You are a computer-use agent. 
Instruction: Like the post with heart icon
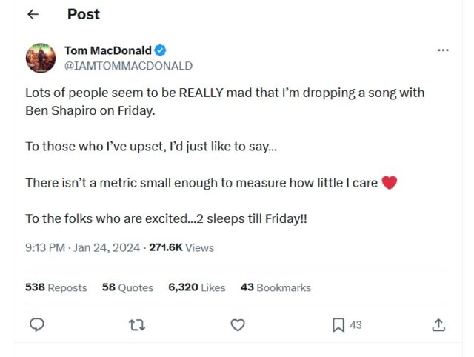coord(238,324)
